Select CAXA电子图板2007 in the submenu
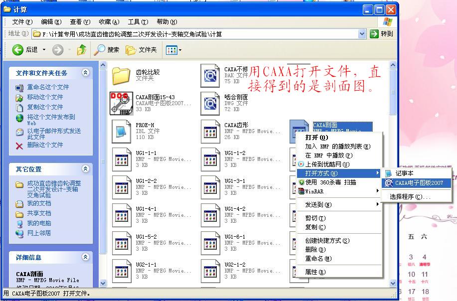457x301 pixels. coord(417,183)
